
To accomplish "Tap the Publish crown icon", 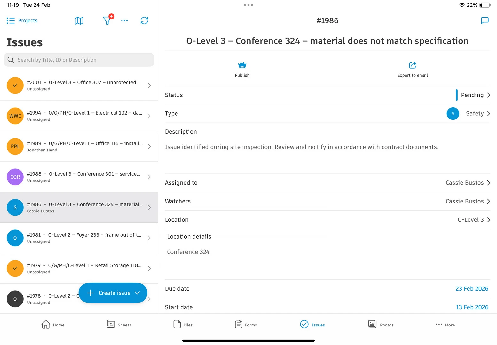I will 242,65.
